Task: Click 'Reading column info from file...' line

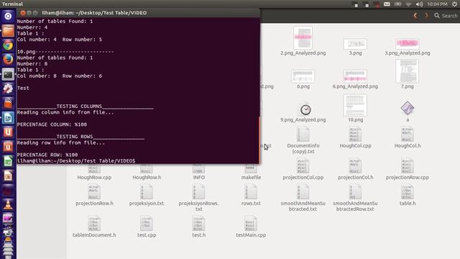Action: [x=65, y=112]
